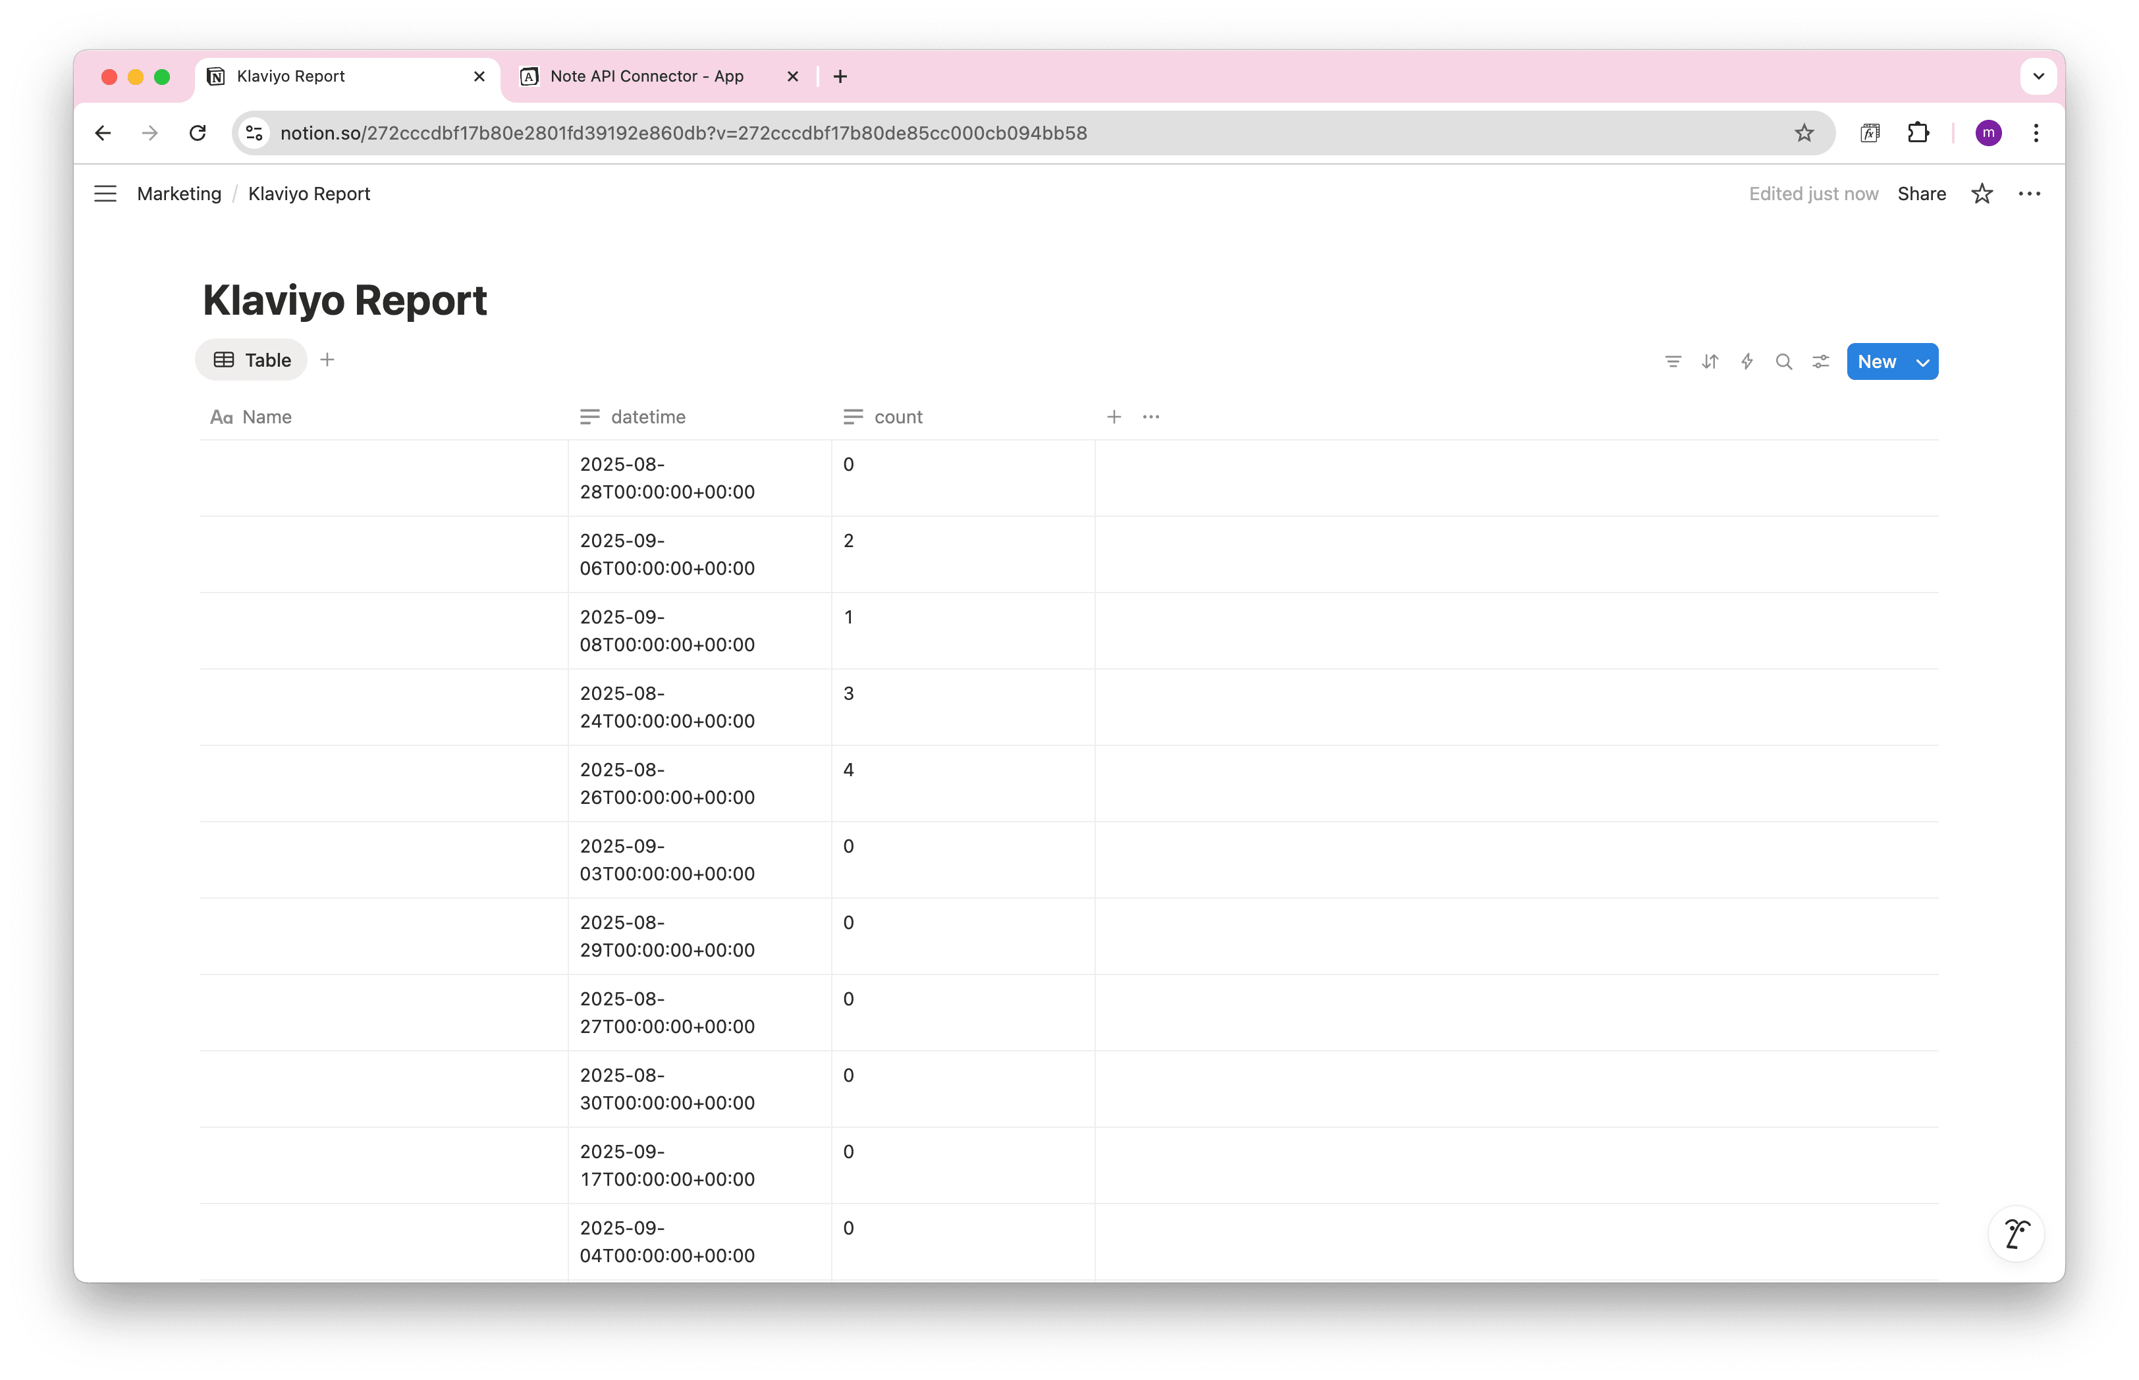The image size is (2139, 1380).
Task: Open the datetime column header menu
Action: (700, 417)
